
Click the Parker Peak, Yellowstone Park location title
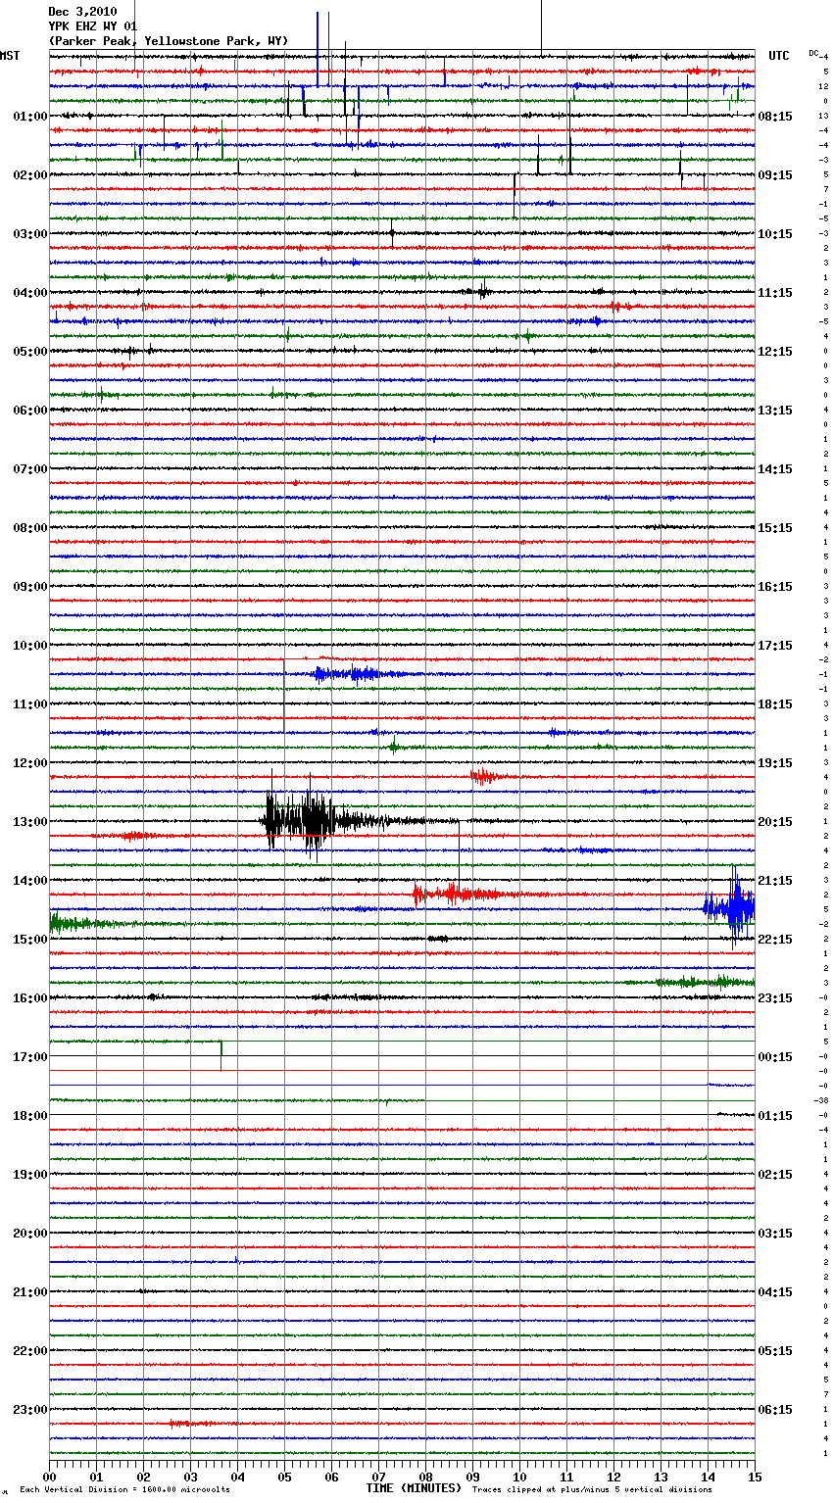pyautogui.click(x=169, y=41)
